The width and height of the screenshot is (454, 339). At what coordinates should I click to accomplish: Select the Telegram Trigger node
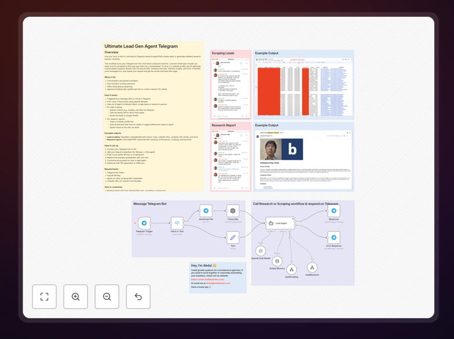point(144,223)
